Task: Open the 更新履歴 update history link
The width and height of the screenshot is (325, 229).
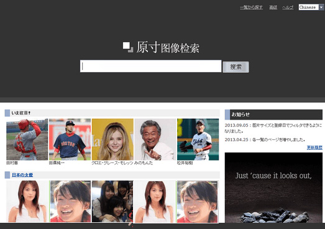Action: 314,147
